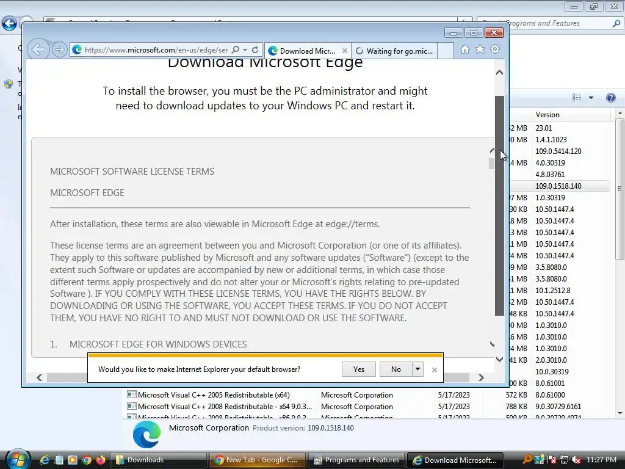The height and width of the screenshot is (469, 625).
Task: Switch to the Waiting for go.mic... tab
Action: (395, 51)
